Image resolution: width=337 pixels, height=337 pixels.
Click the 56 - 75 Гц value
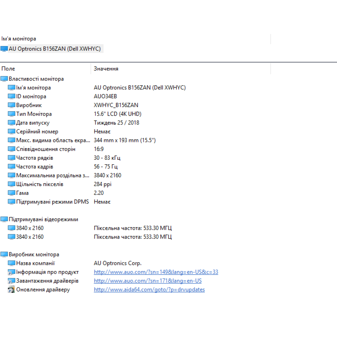tap(106, 166)
